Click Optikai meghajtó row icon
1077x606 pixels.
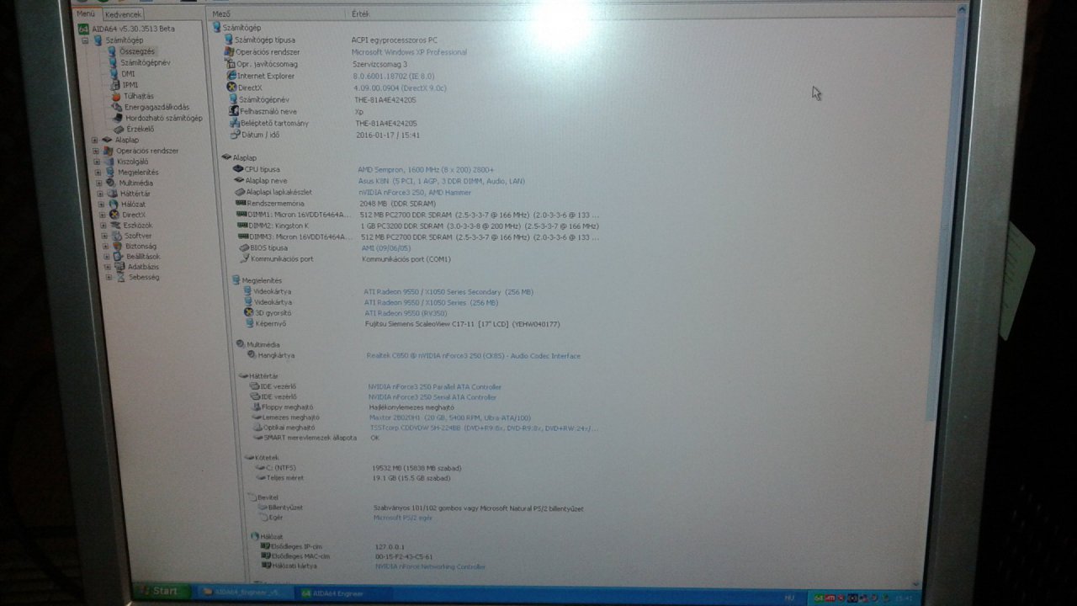257,428
